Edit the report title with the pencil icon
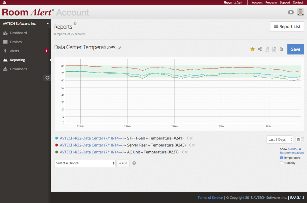 click(x=120, y=47)
